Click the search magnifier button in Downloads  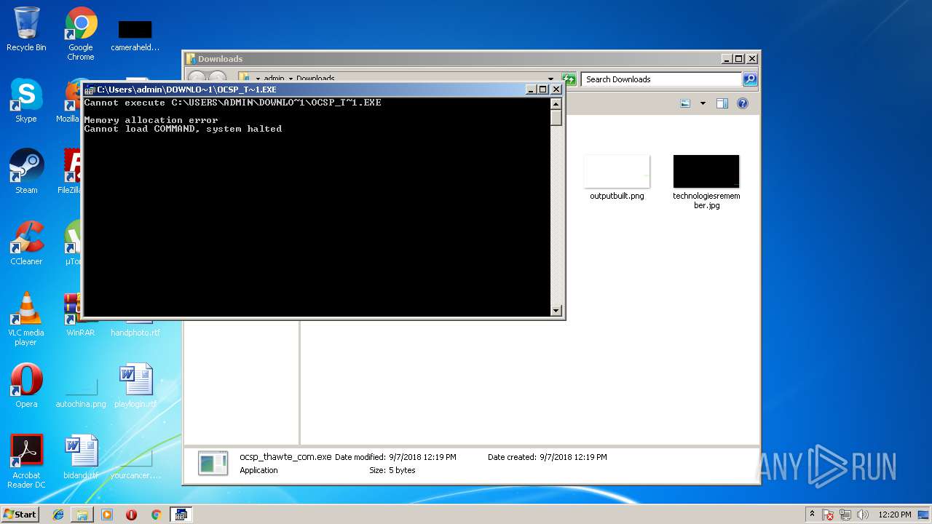[750, 79]
